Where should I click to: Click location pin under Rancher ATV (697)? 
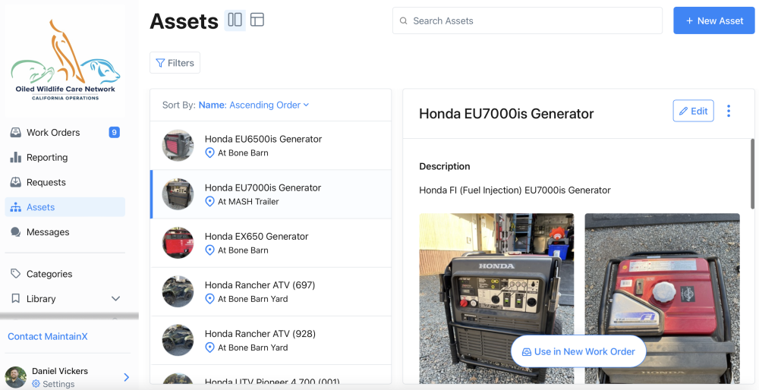[x=209, y=299]
